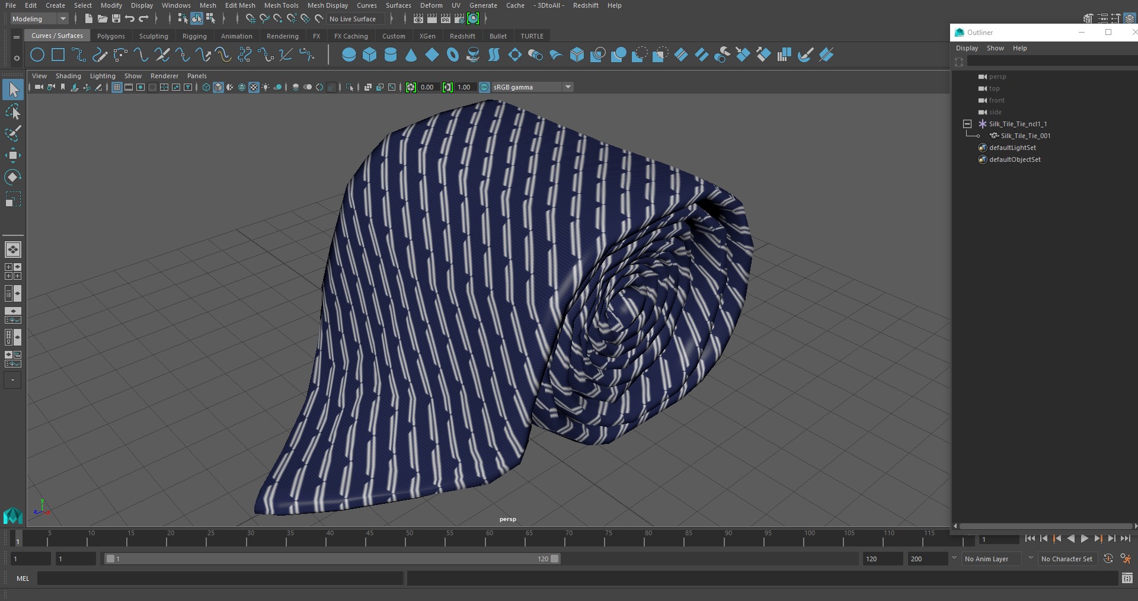Open the shelf tab selector menu button
This screenshot has height=601, width=1138.
(x=17, y=37)
